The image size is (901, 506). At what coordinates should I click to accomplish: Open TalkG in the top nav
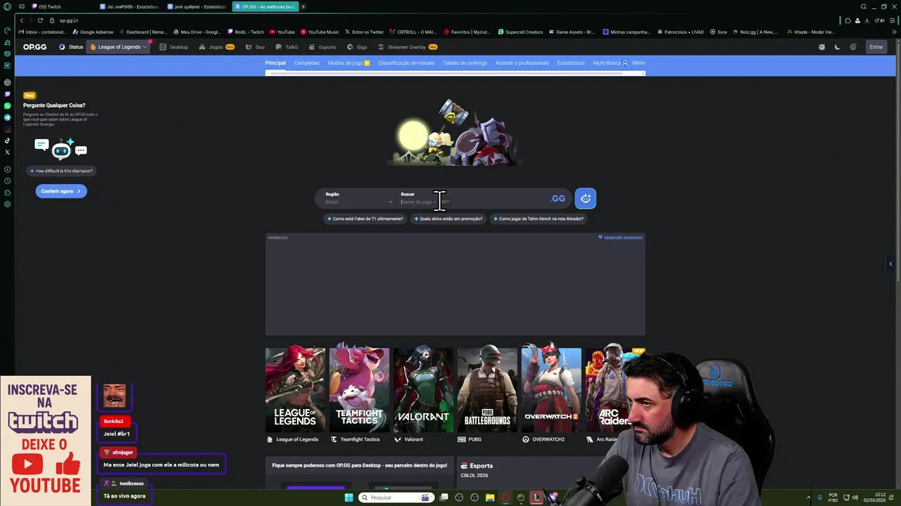[286, 47]
